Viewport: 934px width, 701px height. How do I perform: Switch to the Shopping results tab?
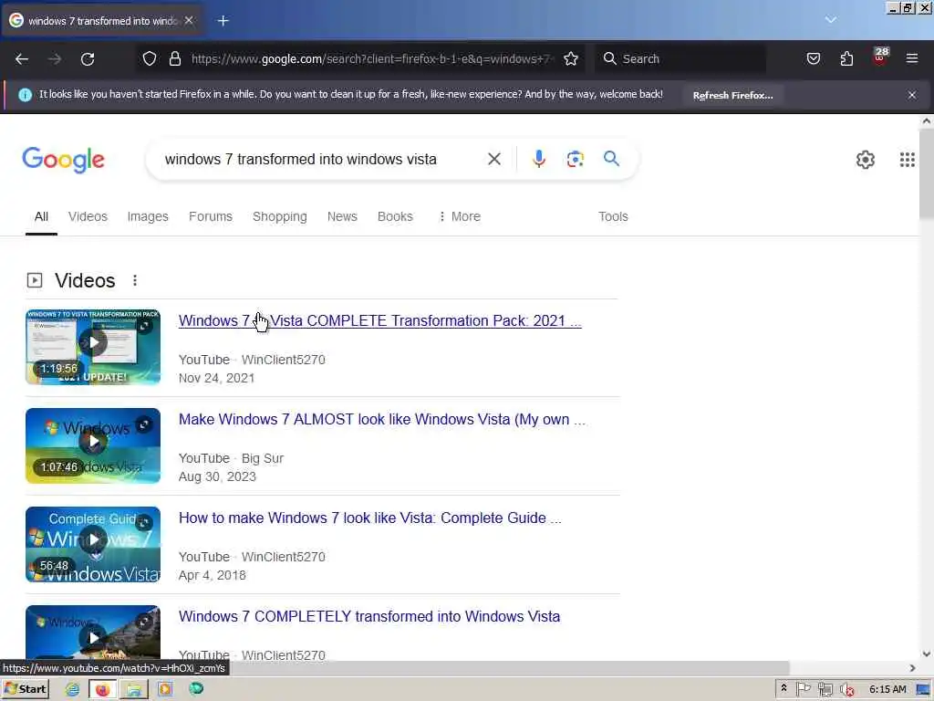tap(279, 216)
